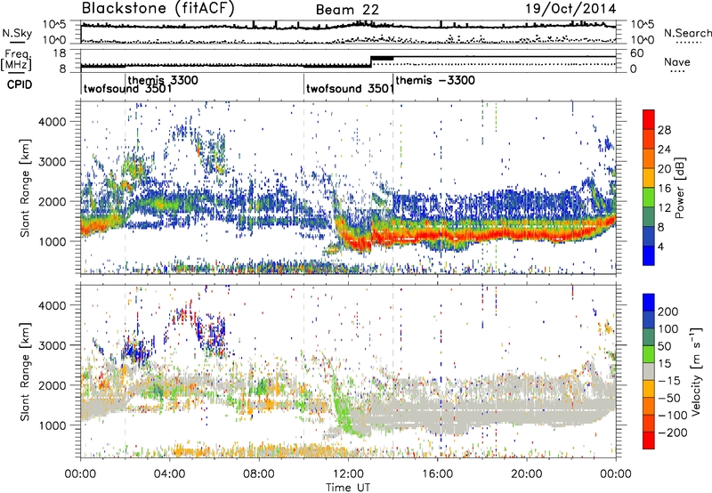Screen dimensions: 712x493
Task: Click twofsound 3501 label below themis 3300
Action: (127, 88)
